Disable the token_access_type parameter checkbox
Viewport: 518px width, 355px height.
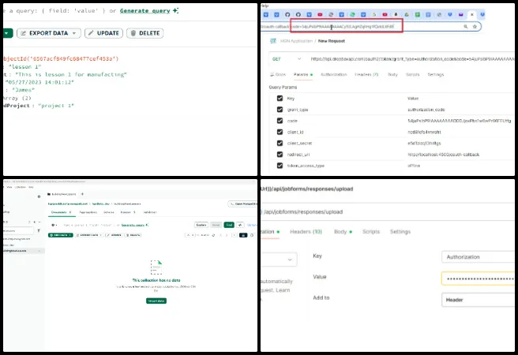(x=280, y=166)
